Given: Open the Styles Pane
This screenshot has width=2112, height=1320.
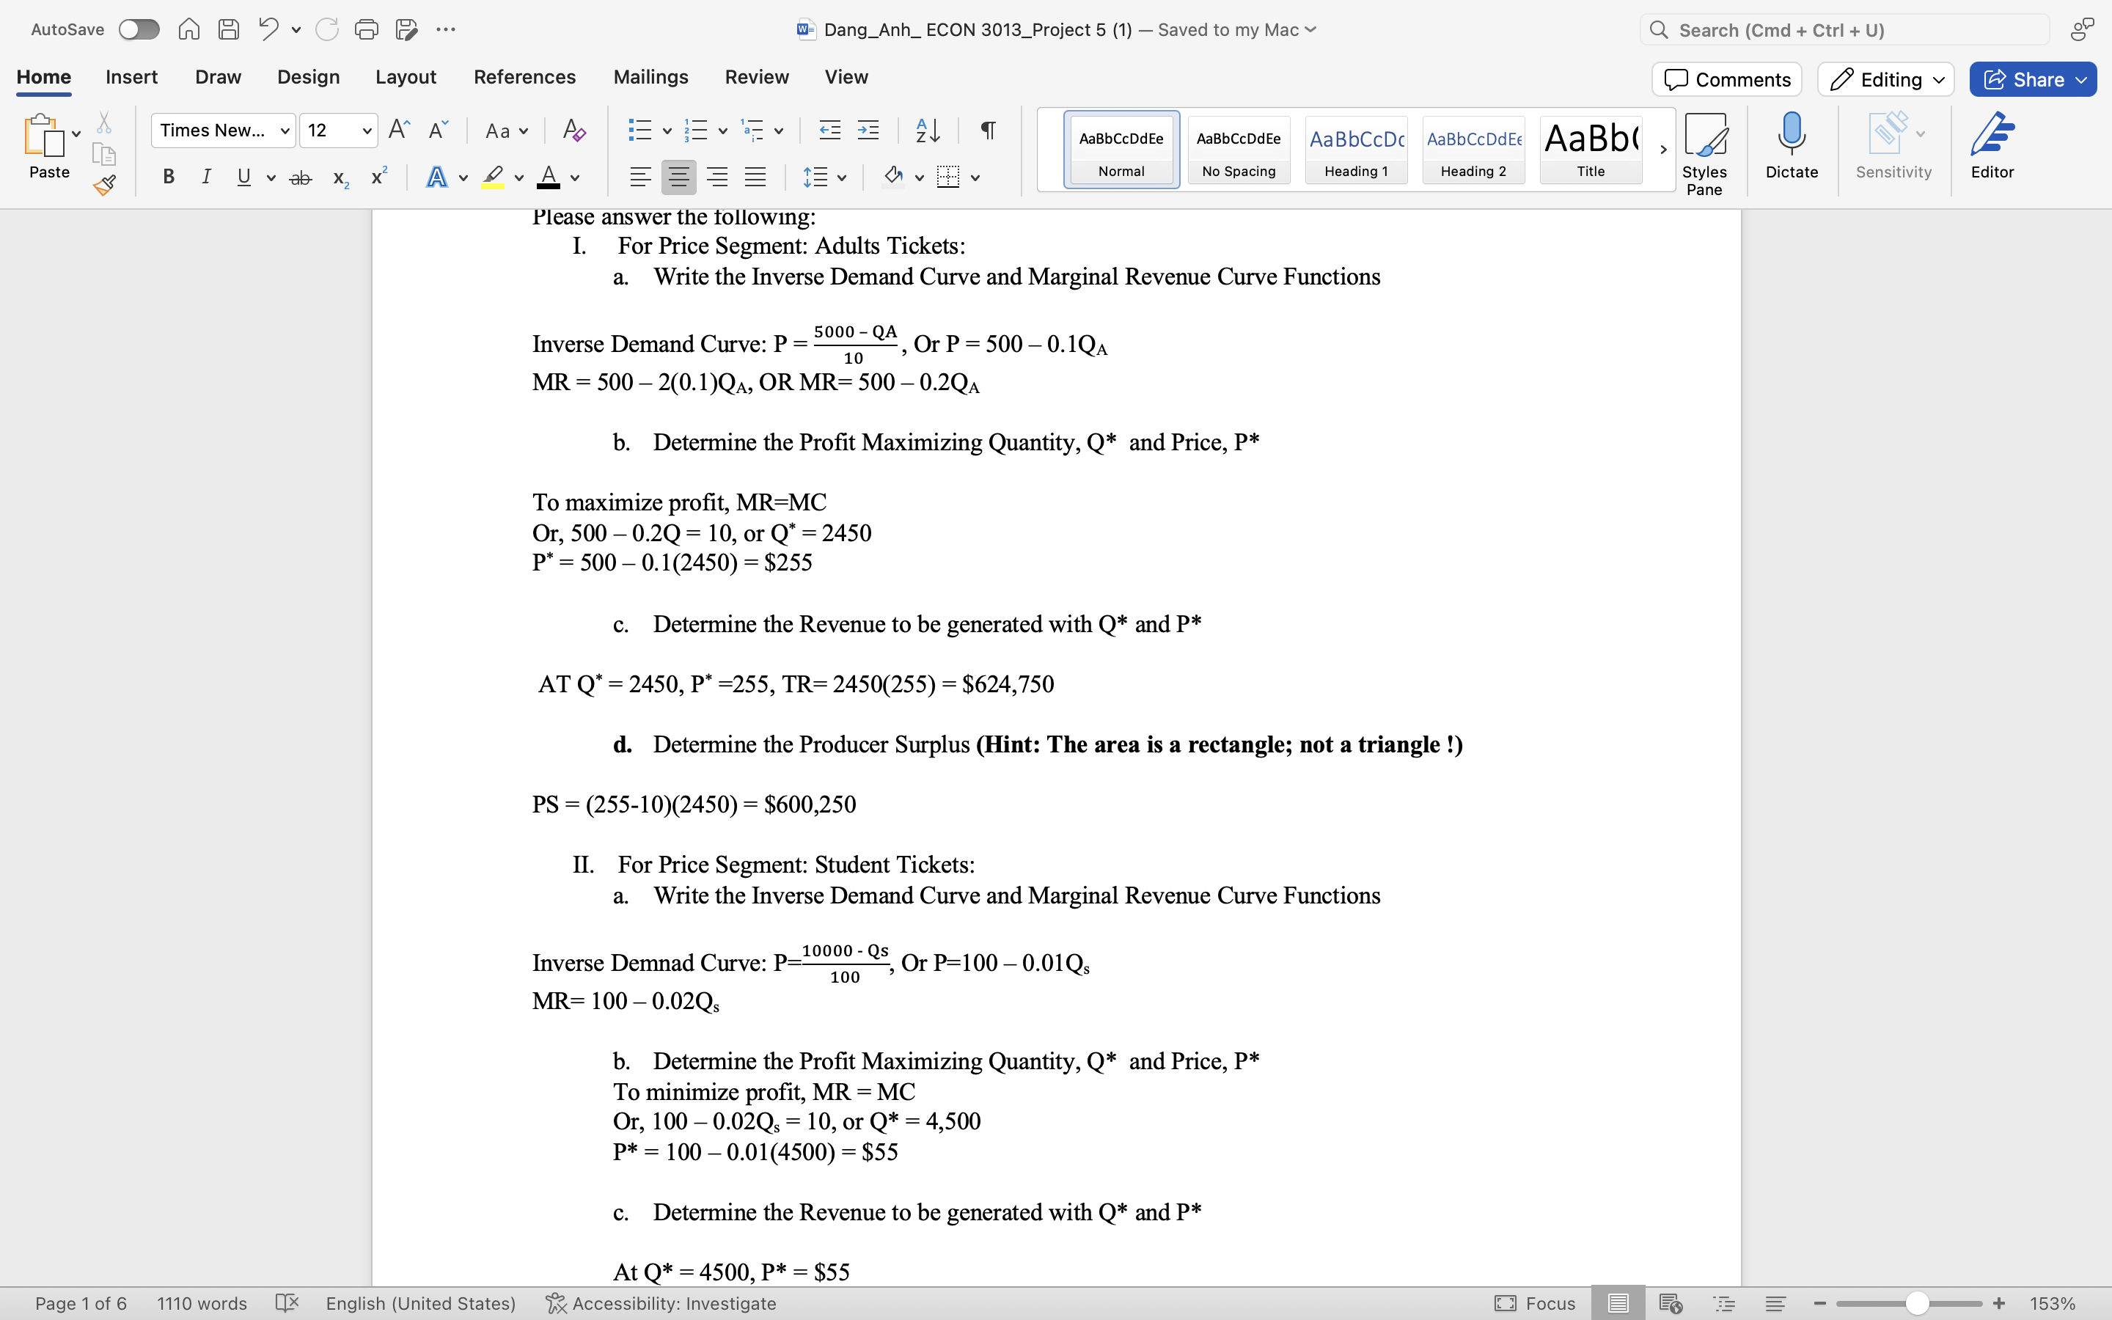Looking at the screenshot, I should 1704,153.
